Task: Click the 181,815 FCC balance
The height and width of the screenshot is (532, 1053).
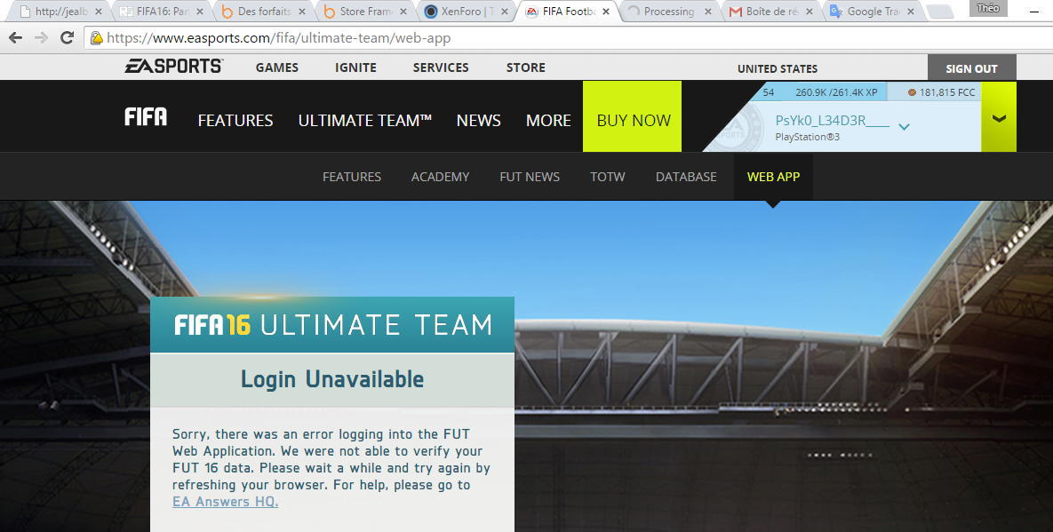Action: tap(947, 92)
